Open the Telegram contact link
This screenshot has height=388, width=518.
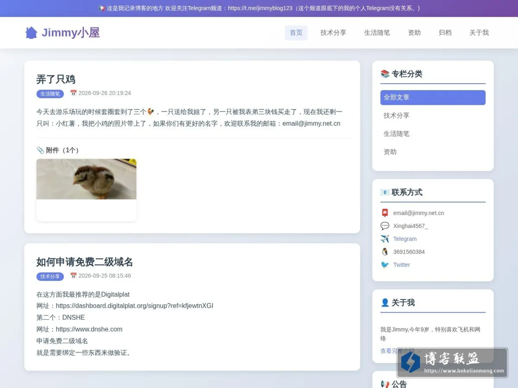click(x=405, y=239)
